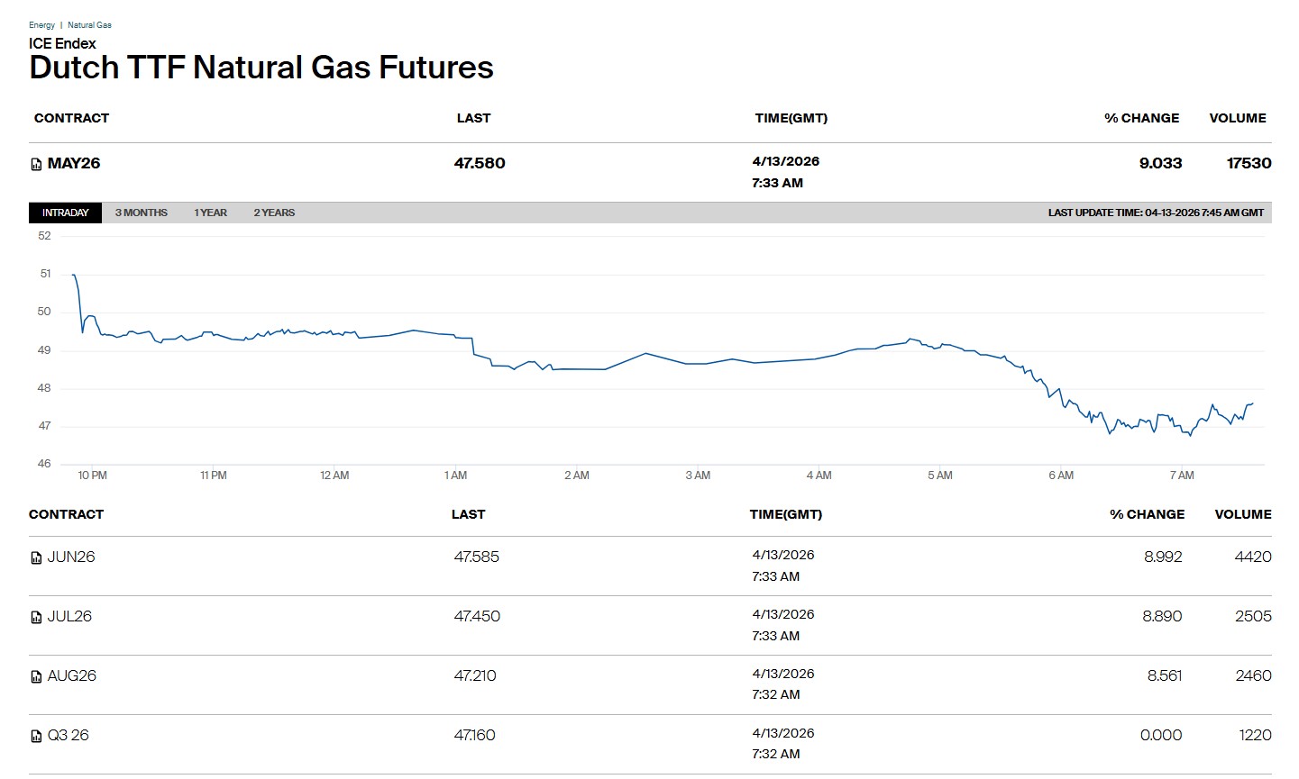The height and width of the screenshot is (779, 1299).
Task: Open the Q3 26 contract
Action: (x=69, y=735)
